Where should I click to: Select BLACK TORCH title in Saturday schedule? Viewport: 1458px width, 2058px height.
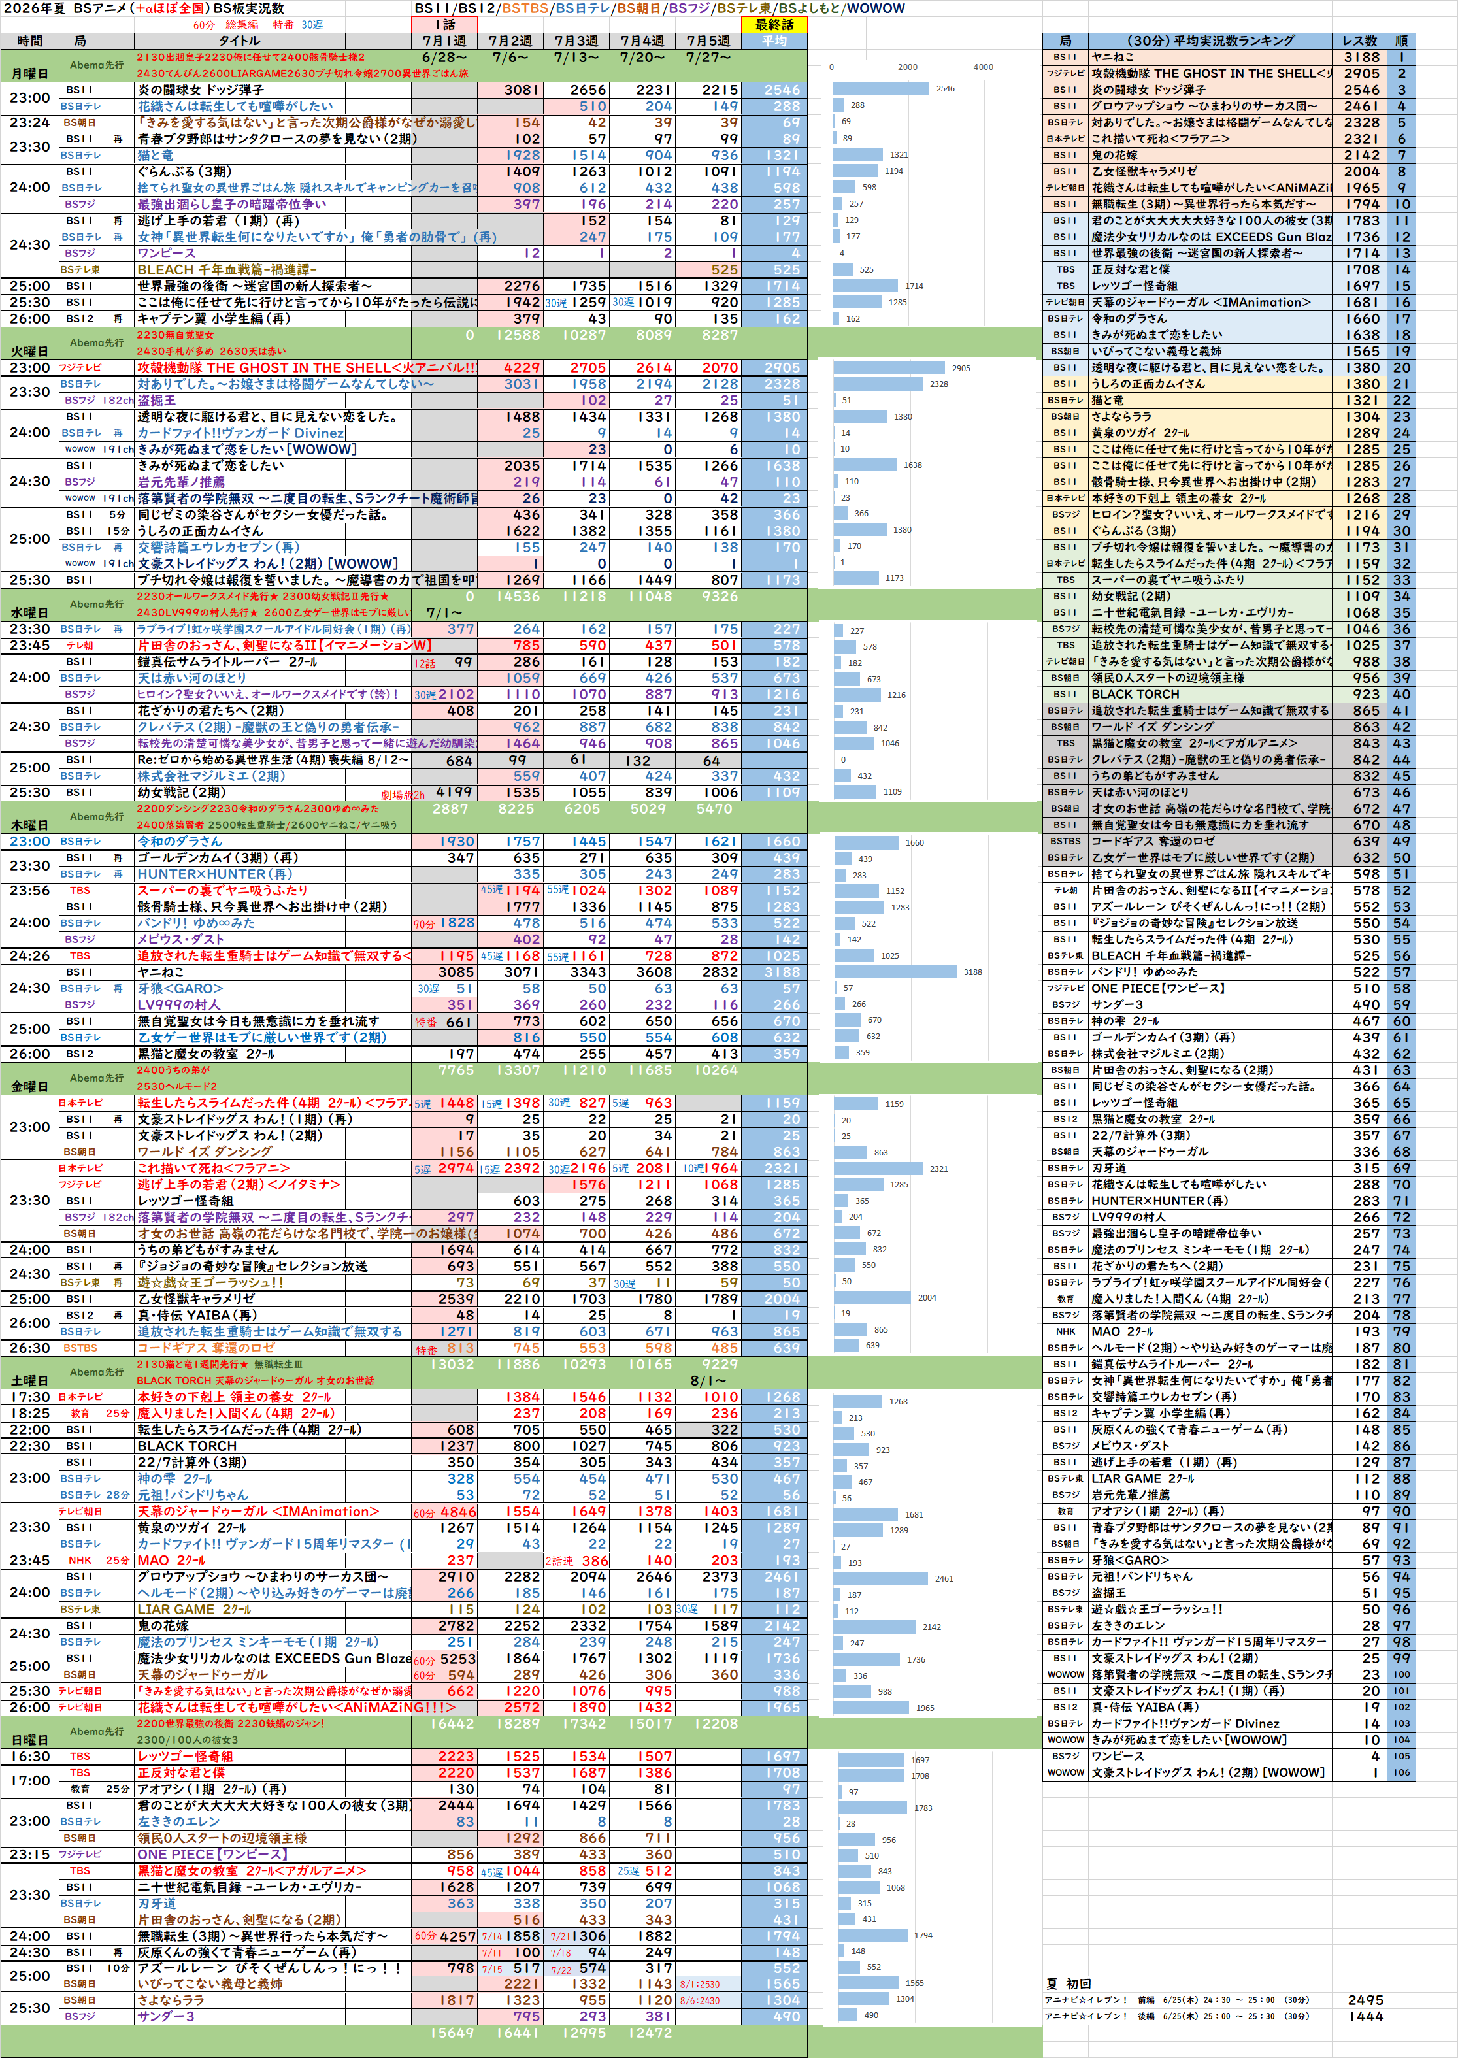pyautogui.click(x=187, y=1446)
